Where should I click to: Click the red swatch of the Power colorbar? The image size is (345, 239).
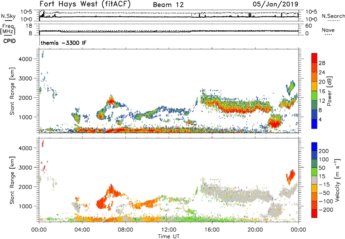click(314, 57)
